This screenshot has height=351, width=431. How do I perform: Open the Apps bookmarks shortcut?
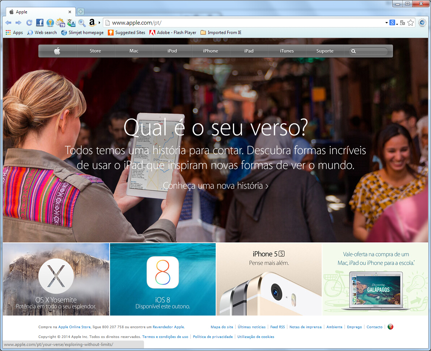pyautogui.click(x=14, y=33)
